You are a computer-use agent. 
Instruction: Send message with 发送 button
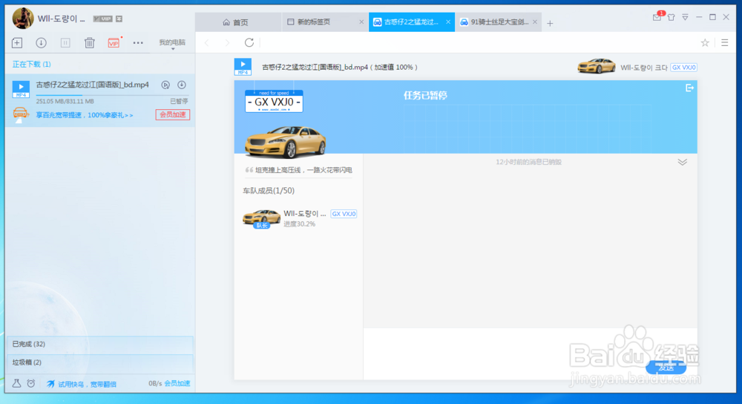pyautogui.click(x=666, y=367)
